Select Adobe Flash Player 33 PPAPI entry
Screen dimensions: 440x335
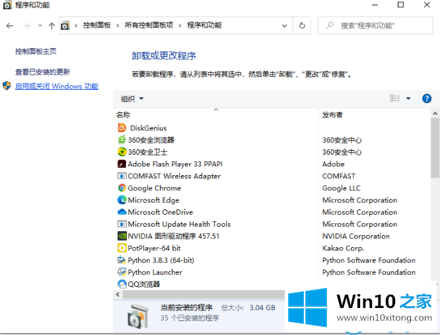pos(175,164)
